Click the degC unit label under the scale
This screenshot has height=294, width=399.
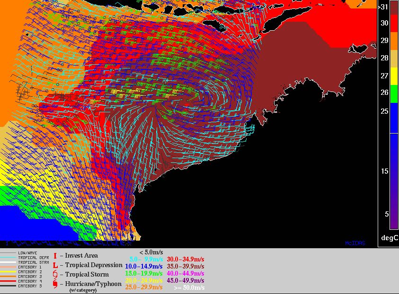click(x=389, y=237)
